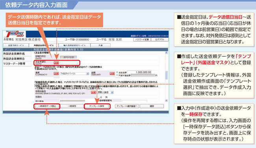Image resolution: width=256 pixels, height=148 pixels.
Task: Select 外国送金依頼作成 in side menu
Action: (14, 54)
